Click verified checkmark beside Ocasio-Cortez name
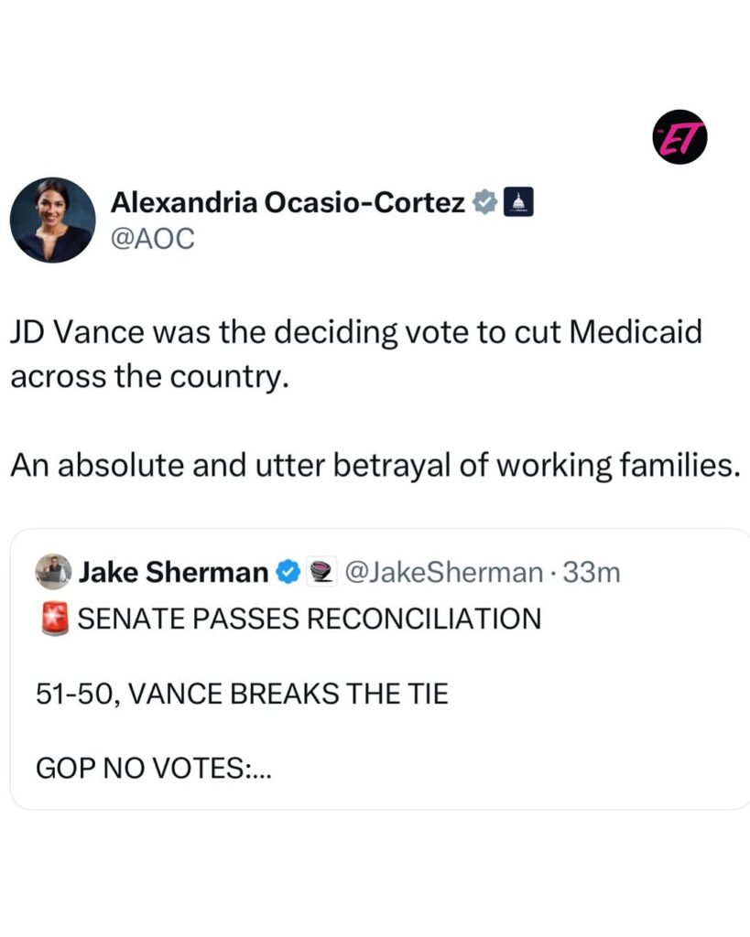This screenshot has height=937, width=750. (x=484, y=202)
